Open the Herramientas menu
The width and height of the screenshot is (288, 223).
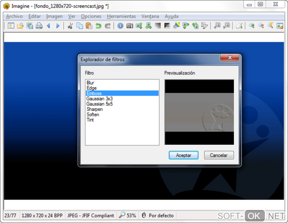coord(121,16)
